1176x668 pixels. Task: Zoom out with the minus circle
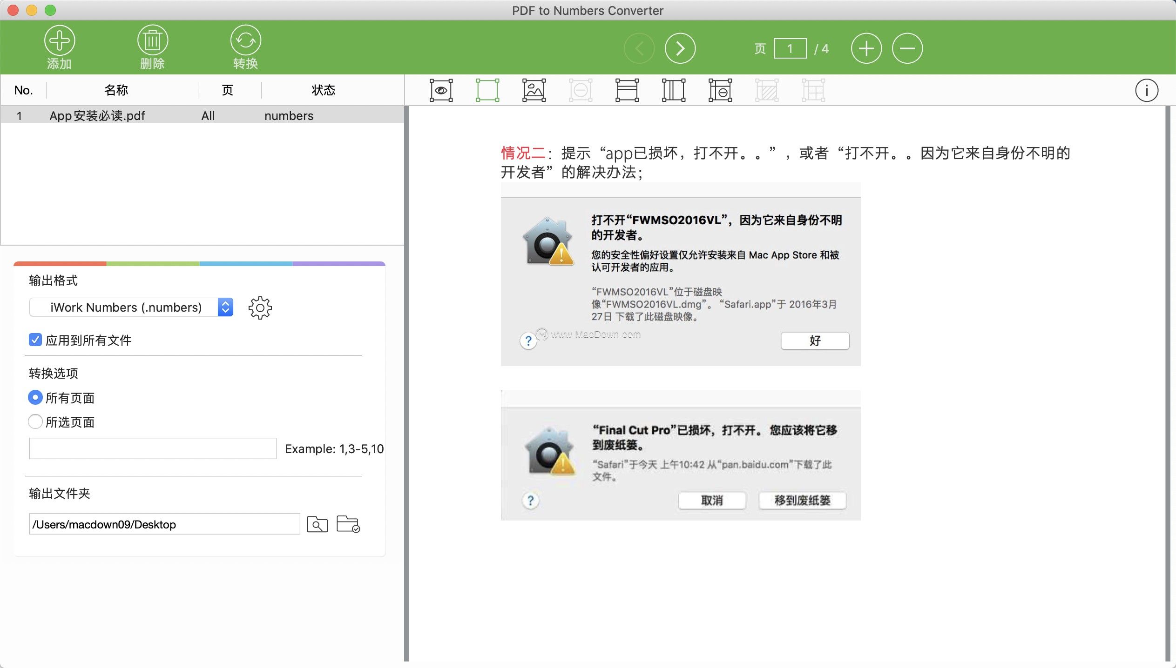907,48
